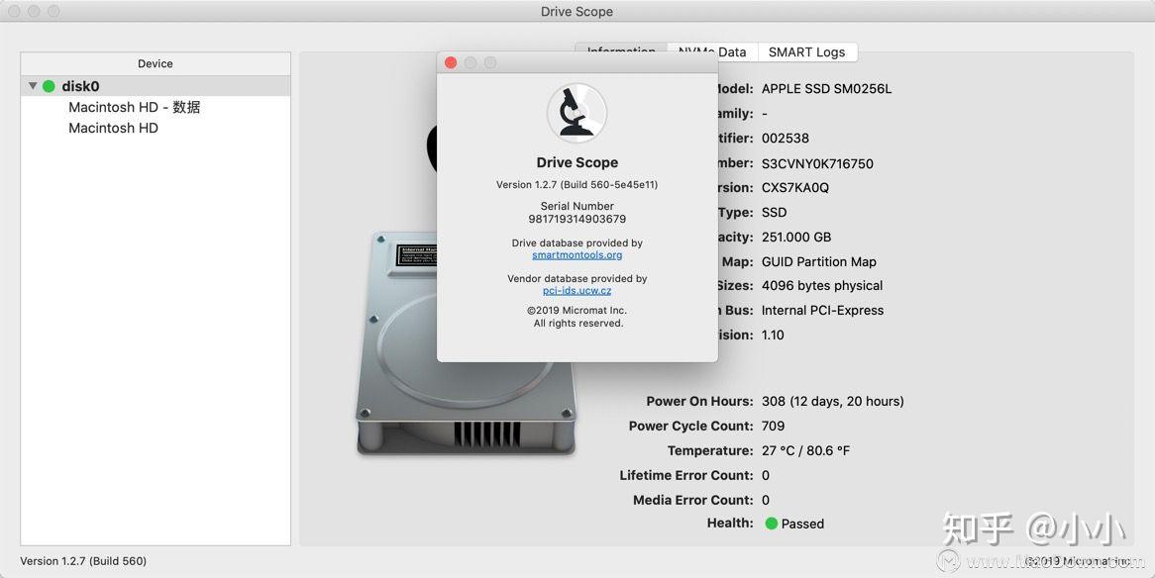Open the pci-ids.ucw.cz link
1155x578 pixels.
click(x=577, y=290)
